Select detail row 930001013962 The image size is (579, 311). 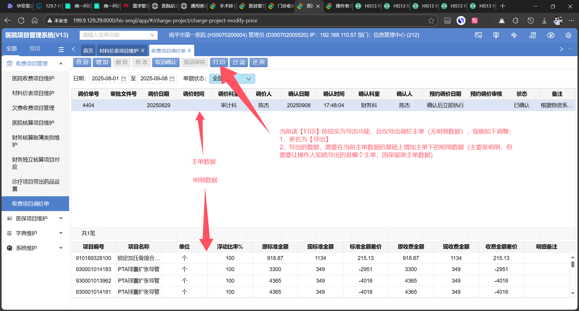point(320,281)
